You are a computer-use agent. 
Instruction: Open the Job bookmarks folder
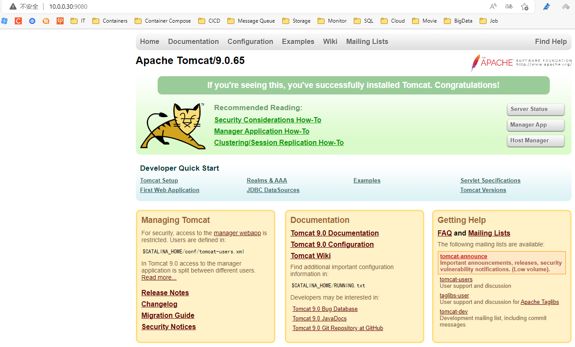click(489, 20)
